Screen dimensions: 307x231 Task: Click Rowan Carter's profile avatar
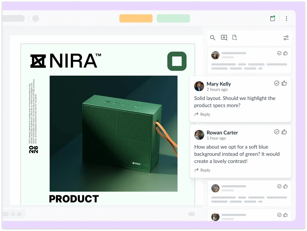tap(199, 135)
